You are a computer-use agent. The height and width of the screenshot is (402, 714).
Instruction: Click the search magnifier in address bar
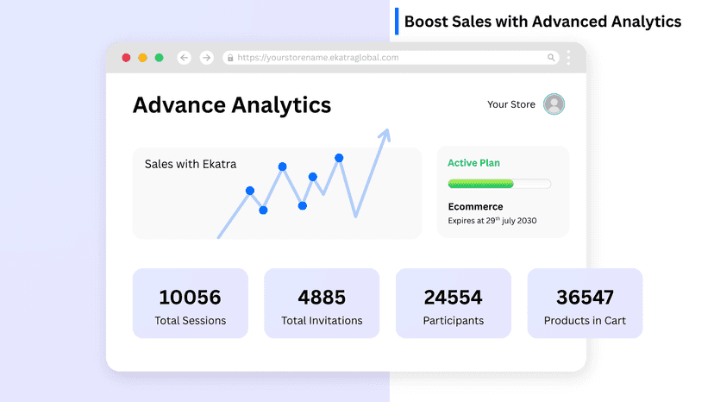point(550,58)
